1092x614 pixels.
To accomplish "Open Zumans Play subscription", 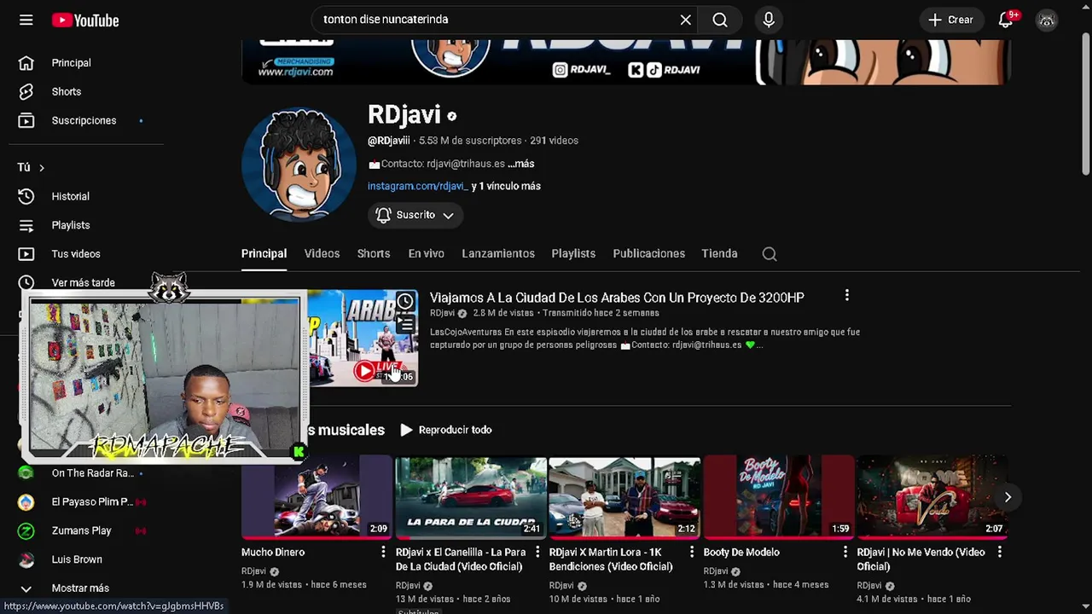I will (83, 530).
